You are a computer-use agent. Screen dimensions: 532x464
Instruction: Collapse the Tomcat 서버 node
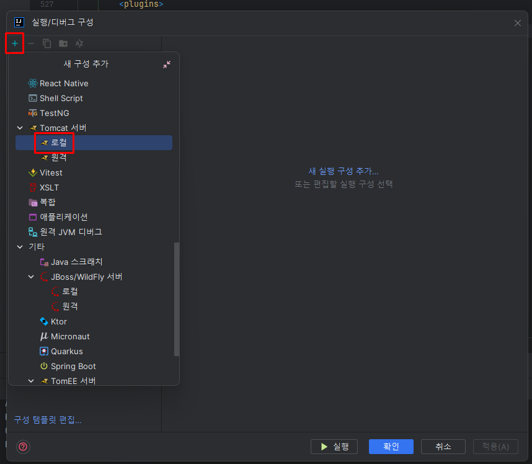click(20, 128)
